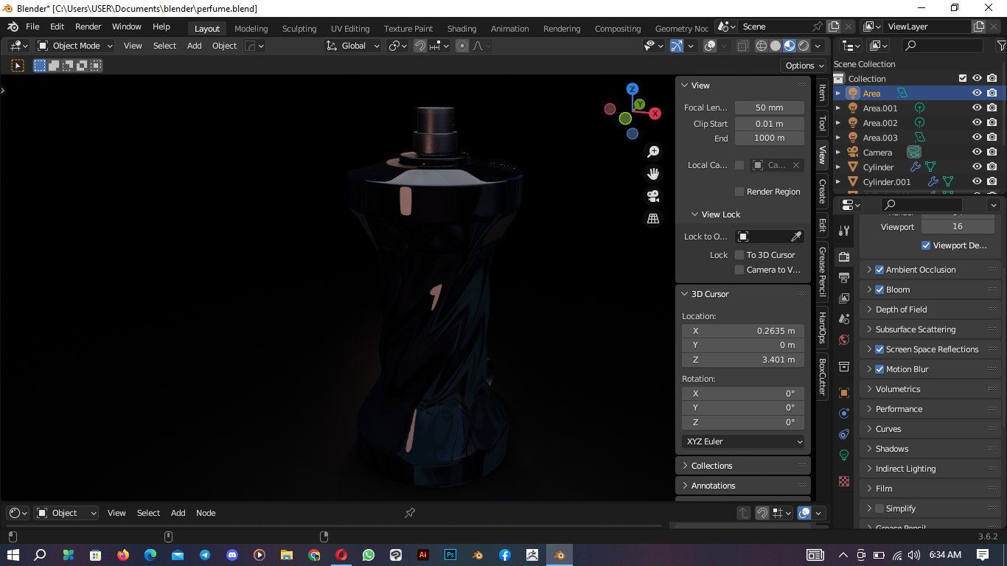1007x566 pixels.
Task: Open the XYZ Euler rotation mode dropdown
Action: point(743,441)
